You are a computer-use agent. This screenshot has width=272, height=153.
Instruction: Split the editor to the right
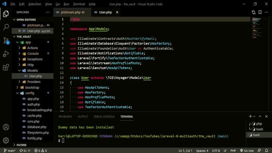coord(260,12)
